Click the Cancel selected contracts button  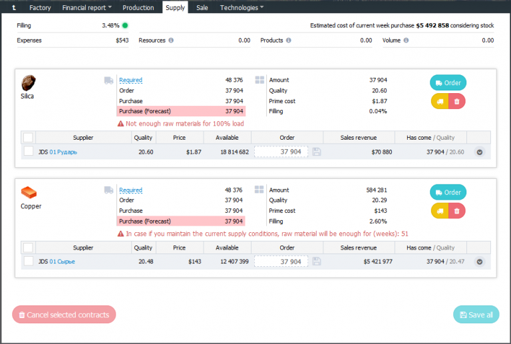pos(64,315)
